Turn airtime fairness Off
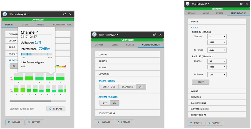 pos(105,103)
